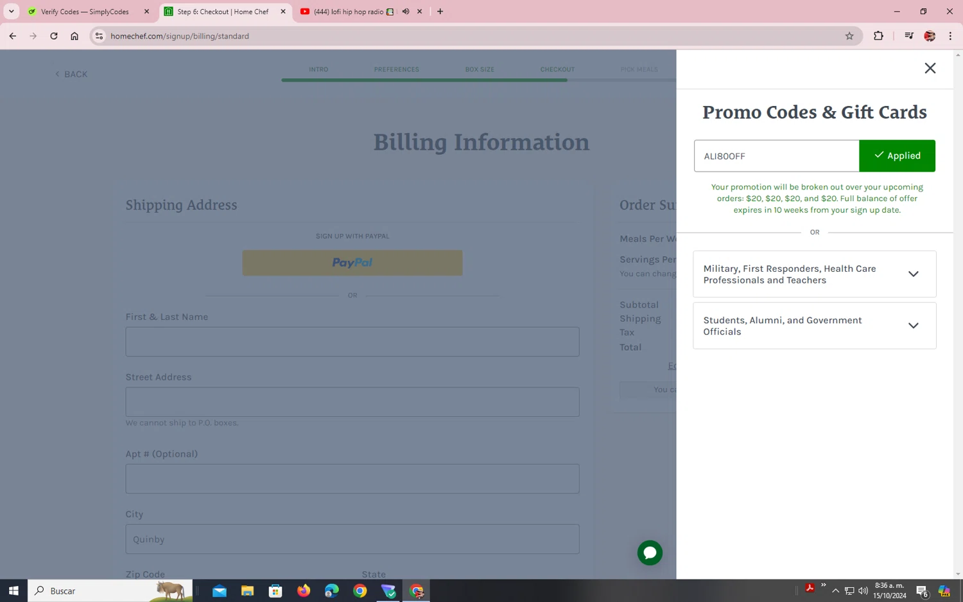Close the Promo Codes & Gift Cards panel
The width and height of the screenshot is (963, 602).
[930, 68]
